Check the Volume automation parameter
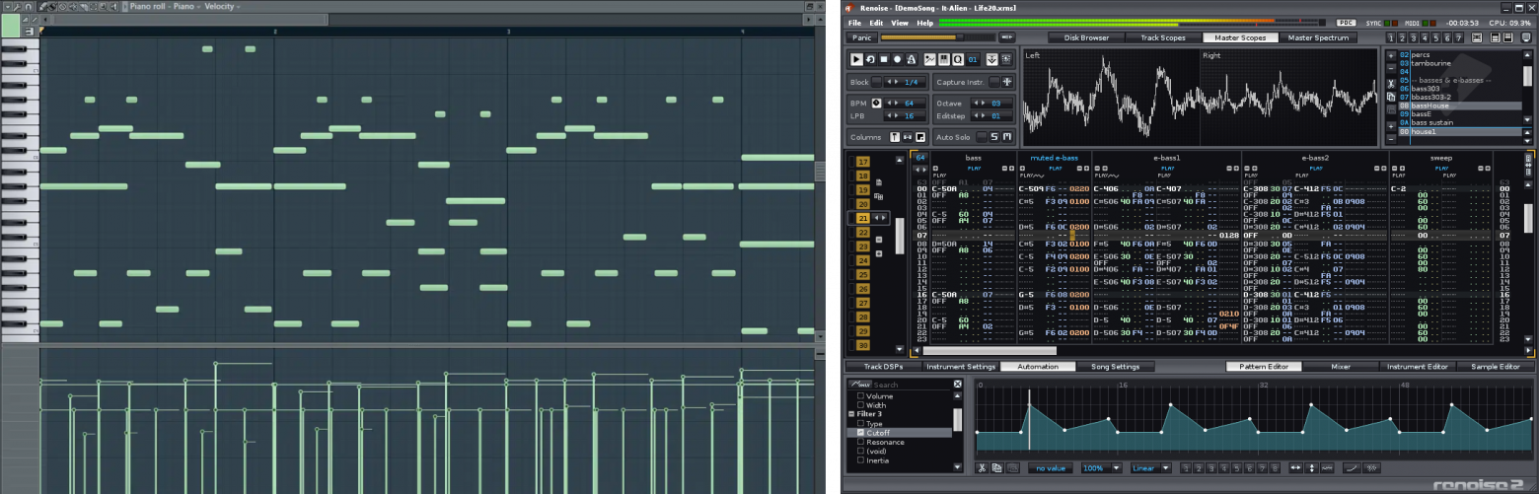This screenshot has height=494, width=1539. point(860,395)
